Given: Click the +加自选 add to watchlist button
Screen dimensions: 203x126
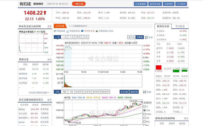Looking at the screenshot, I should tap(79, 4).
